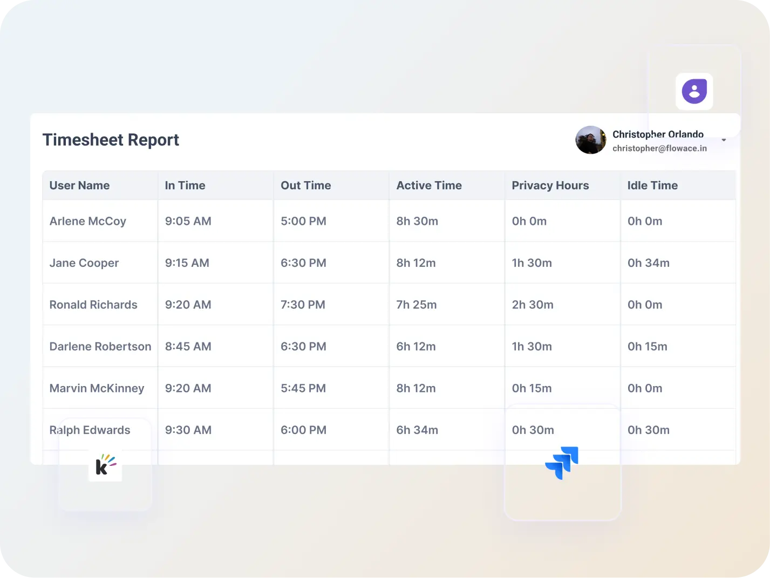The image size is (770, 578).
Task: Click the Out Time column header
Action: 305,185
